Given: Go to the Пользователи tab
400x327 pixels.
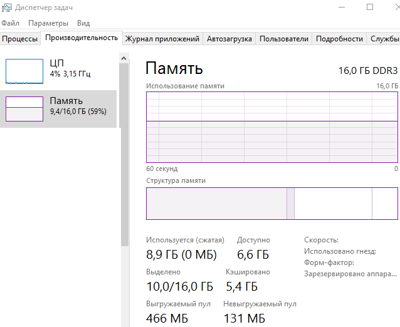Looking at the screenshot, I should tap(284, 39).
